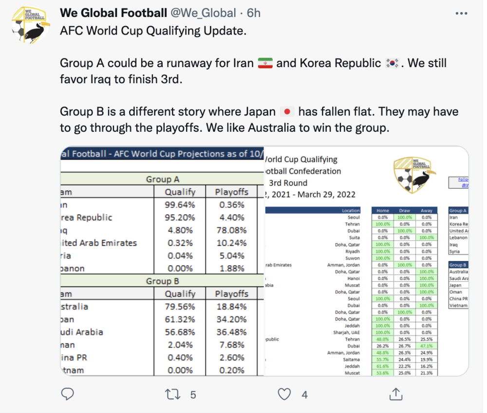Viewport: 487px width, 413px height.
Task: Like the tweet with the heart icon
Action: (x=284, y=394)
